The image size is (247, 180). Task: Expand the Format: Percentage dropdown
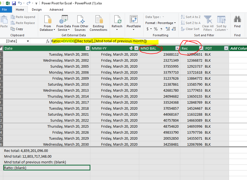click(x=175, y=23)
